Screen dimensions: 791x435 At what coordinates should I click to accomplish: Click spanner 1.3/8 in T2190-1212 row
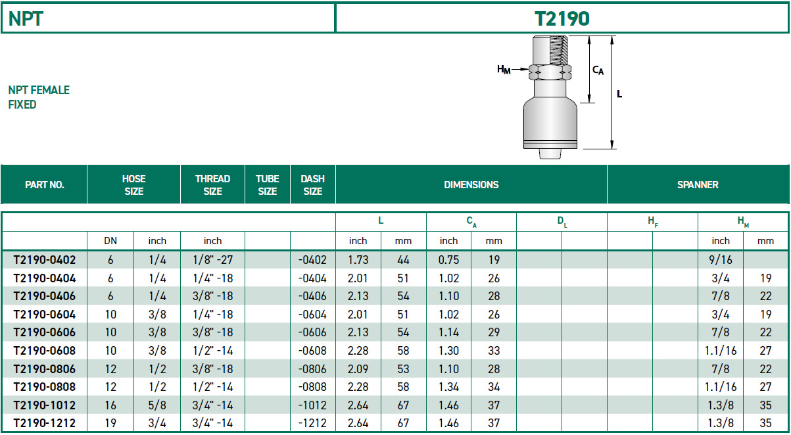click(x=721, y=423)
